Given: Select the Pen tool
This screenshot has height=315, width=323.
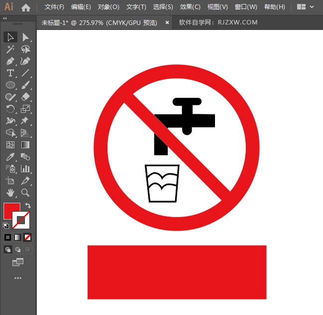Looking at the screenshot, I should [10, 61].
